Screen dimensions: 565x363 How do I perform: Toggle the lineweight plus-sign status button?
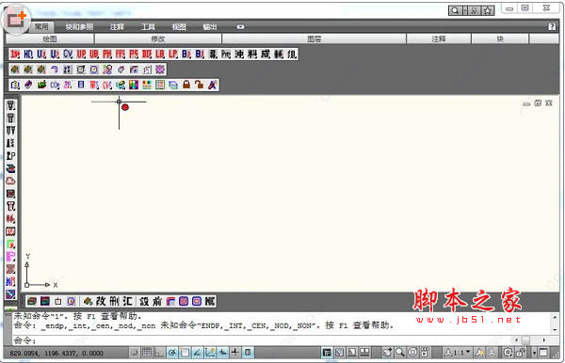coord(235,353)
